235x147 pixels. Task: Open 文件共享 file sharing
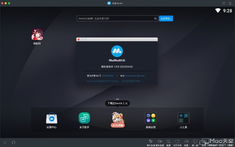177,143
